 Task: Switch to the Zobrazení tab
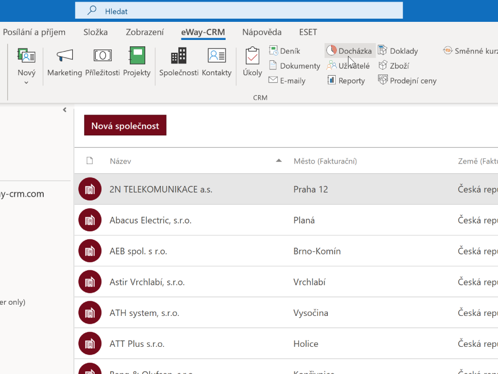coord(145,32)
